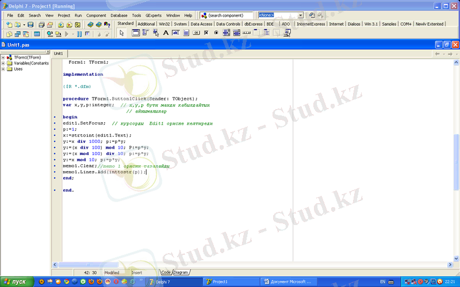Switch to Документ Microsoft taskbar window
Image resolution: width=460 pixels, height=287 pixels.
tap(289, 282)
